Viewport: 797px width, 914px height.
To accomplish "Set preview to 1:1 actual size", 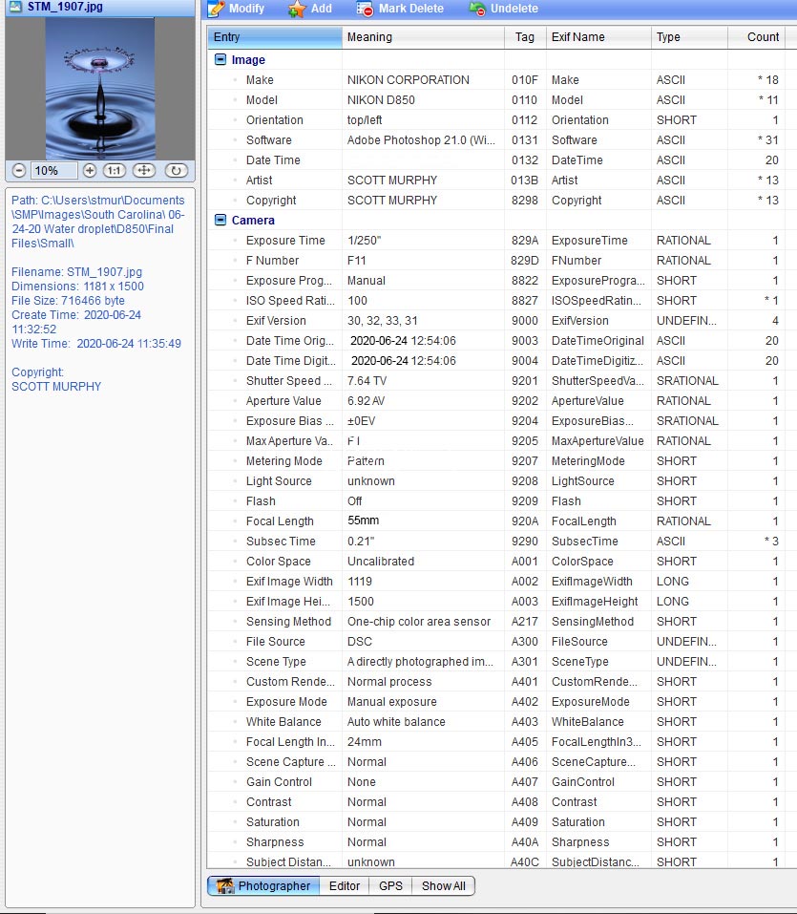I will pos(115,171).
